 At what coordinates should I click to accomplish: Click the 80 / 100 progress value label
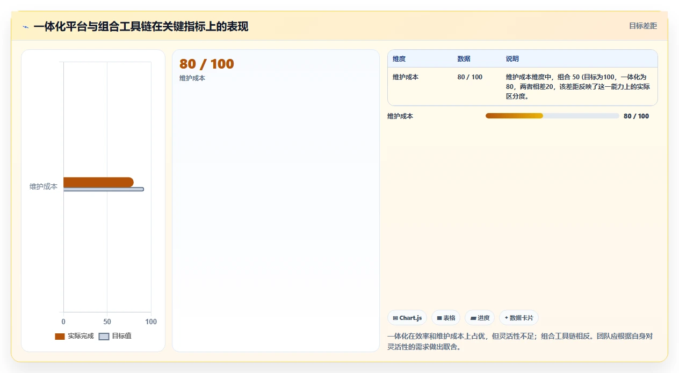click(637, 116)
